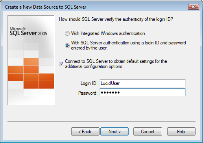Focus the masked Password input field
This screenshot has height=143, width=203.
[x=142, y=92]
